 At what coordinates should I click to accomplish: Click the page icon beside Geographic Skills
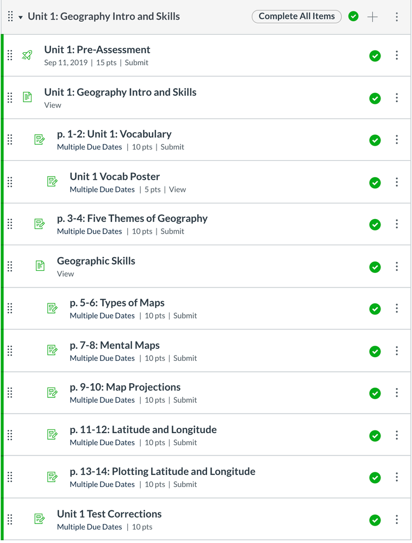40,266
